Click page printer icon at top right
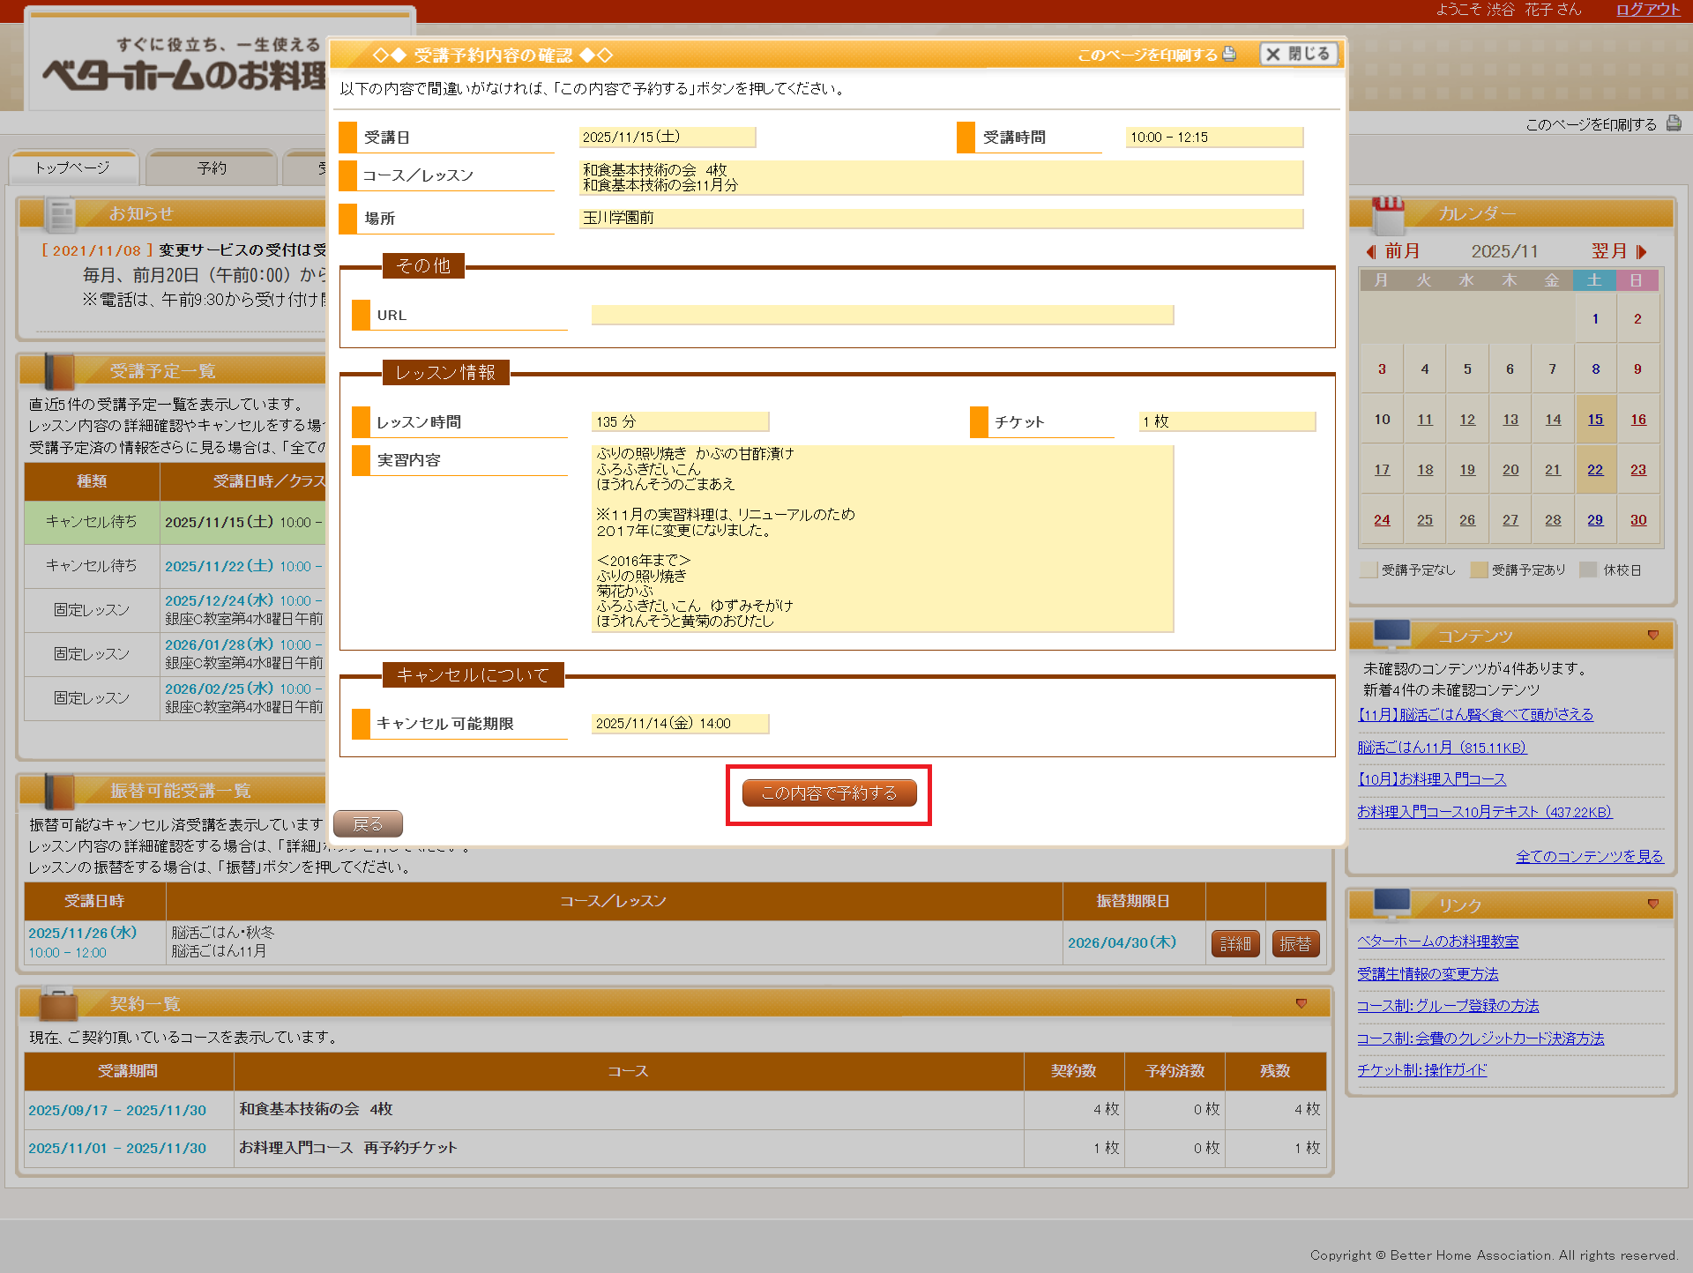1693x1273 pixels. pyautogui.click(x=1673, y=124)
